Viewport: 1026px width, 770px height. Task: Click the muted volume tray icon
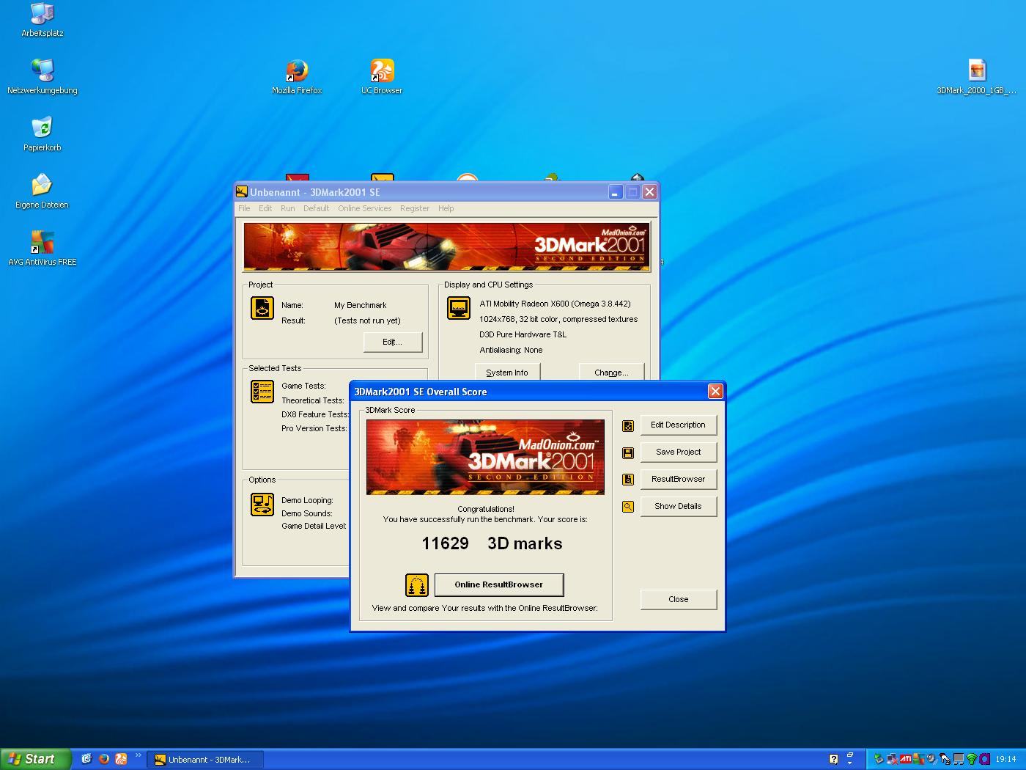tap(932, 759)
